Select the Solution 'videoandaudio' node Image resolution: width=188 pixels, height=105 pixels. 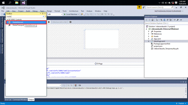162,26
